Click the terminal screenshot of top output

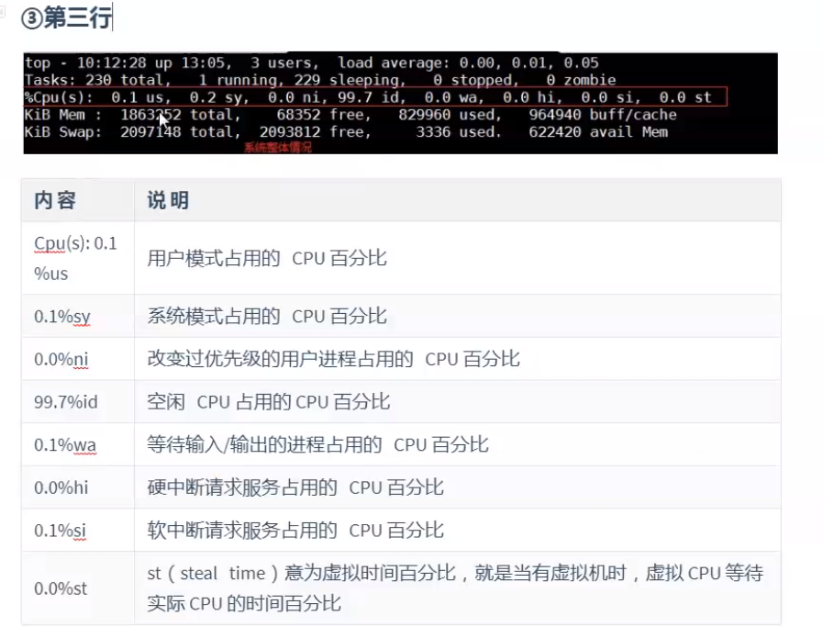tap(399, 101)
